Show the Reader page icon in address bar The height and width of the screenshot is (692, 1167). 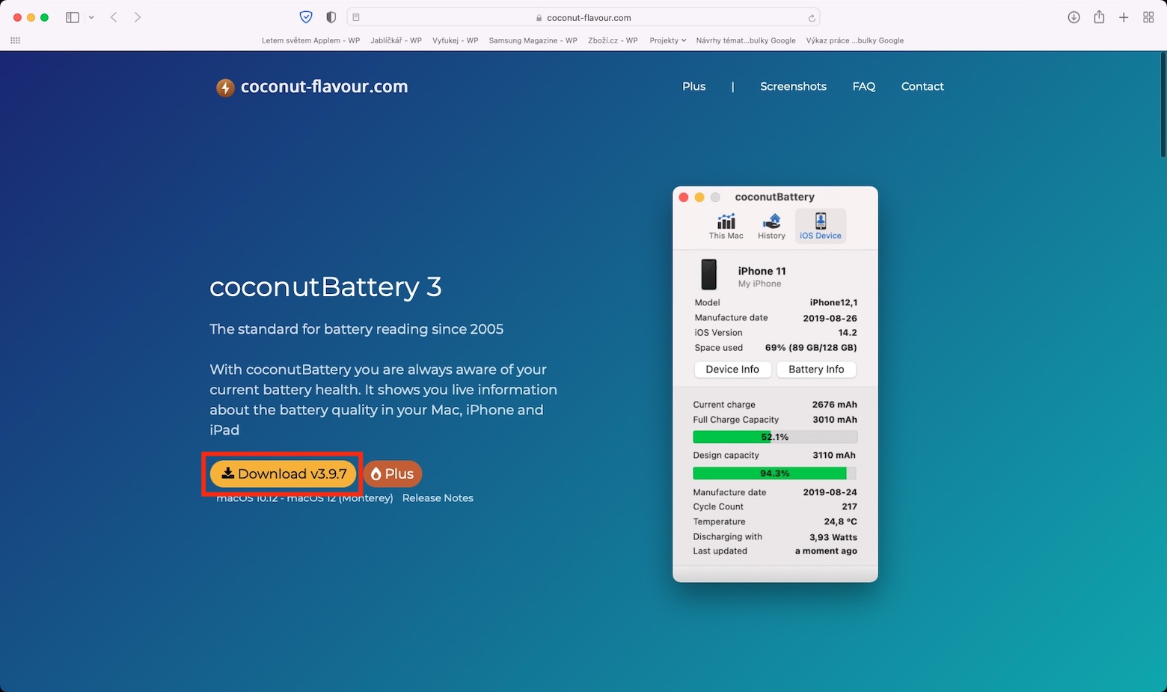click(356, 17)
